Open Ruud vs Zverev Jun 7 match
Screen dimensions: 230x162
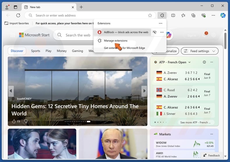[184, 93]
